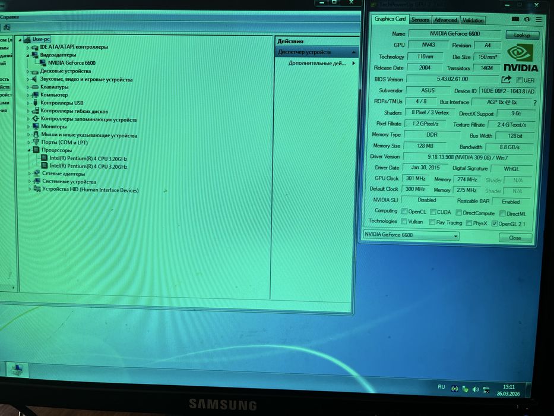The image size is (554, 416).
Task: Click the BIOS Version field 5.43.02.61.00
Action: tap(452, 79)
